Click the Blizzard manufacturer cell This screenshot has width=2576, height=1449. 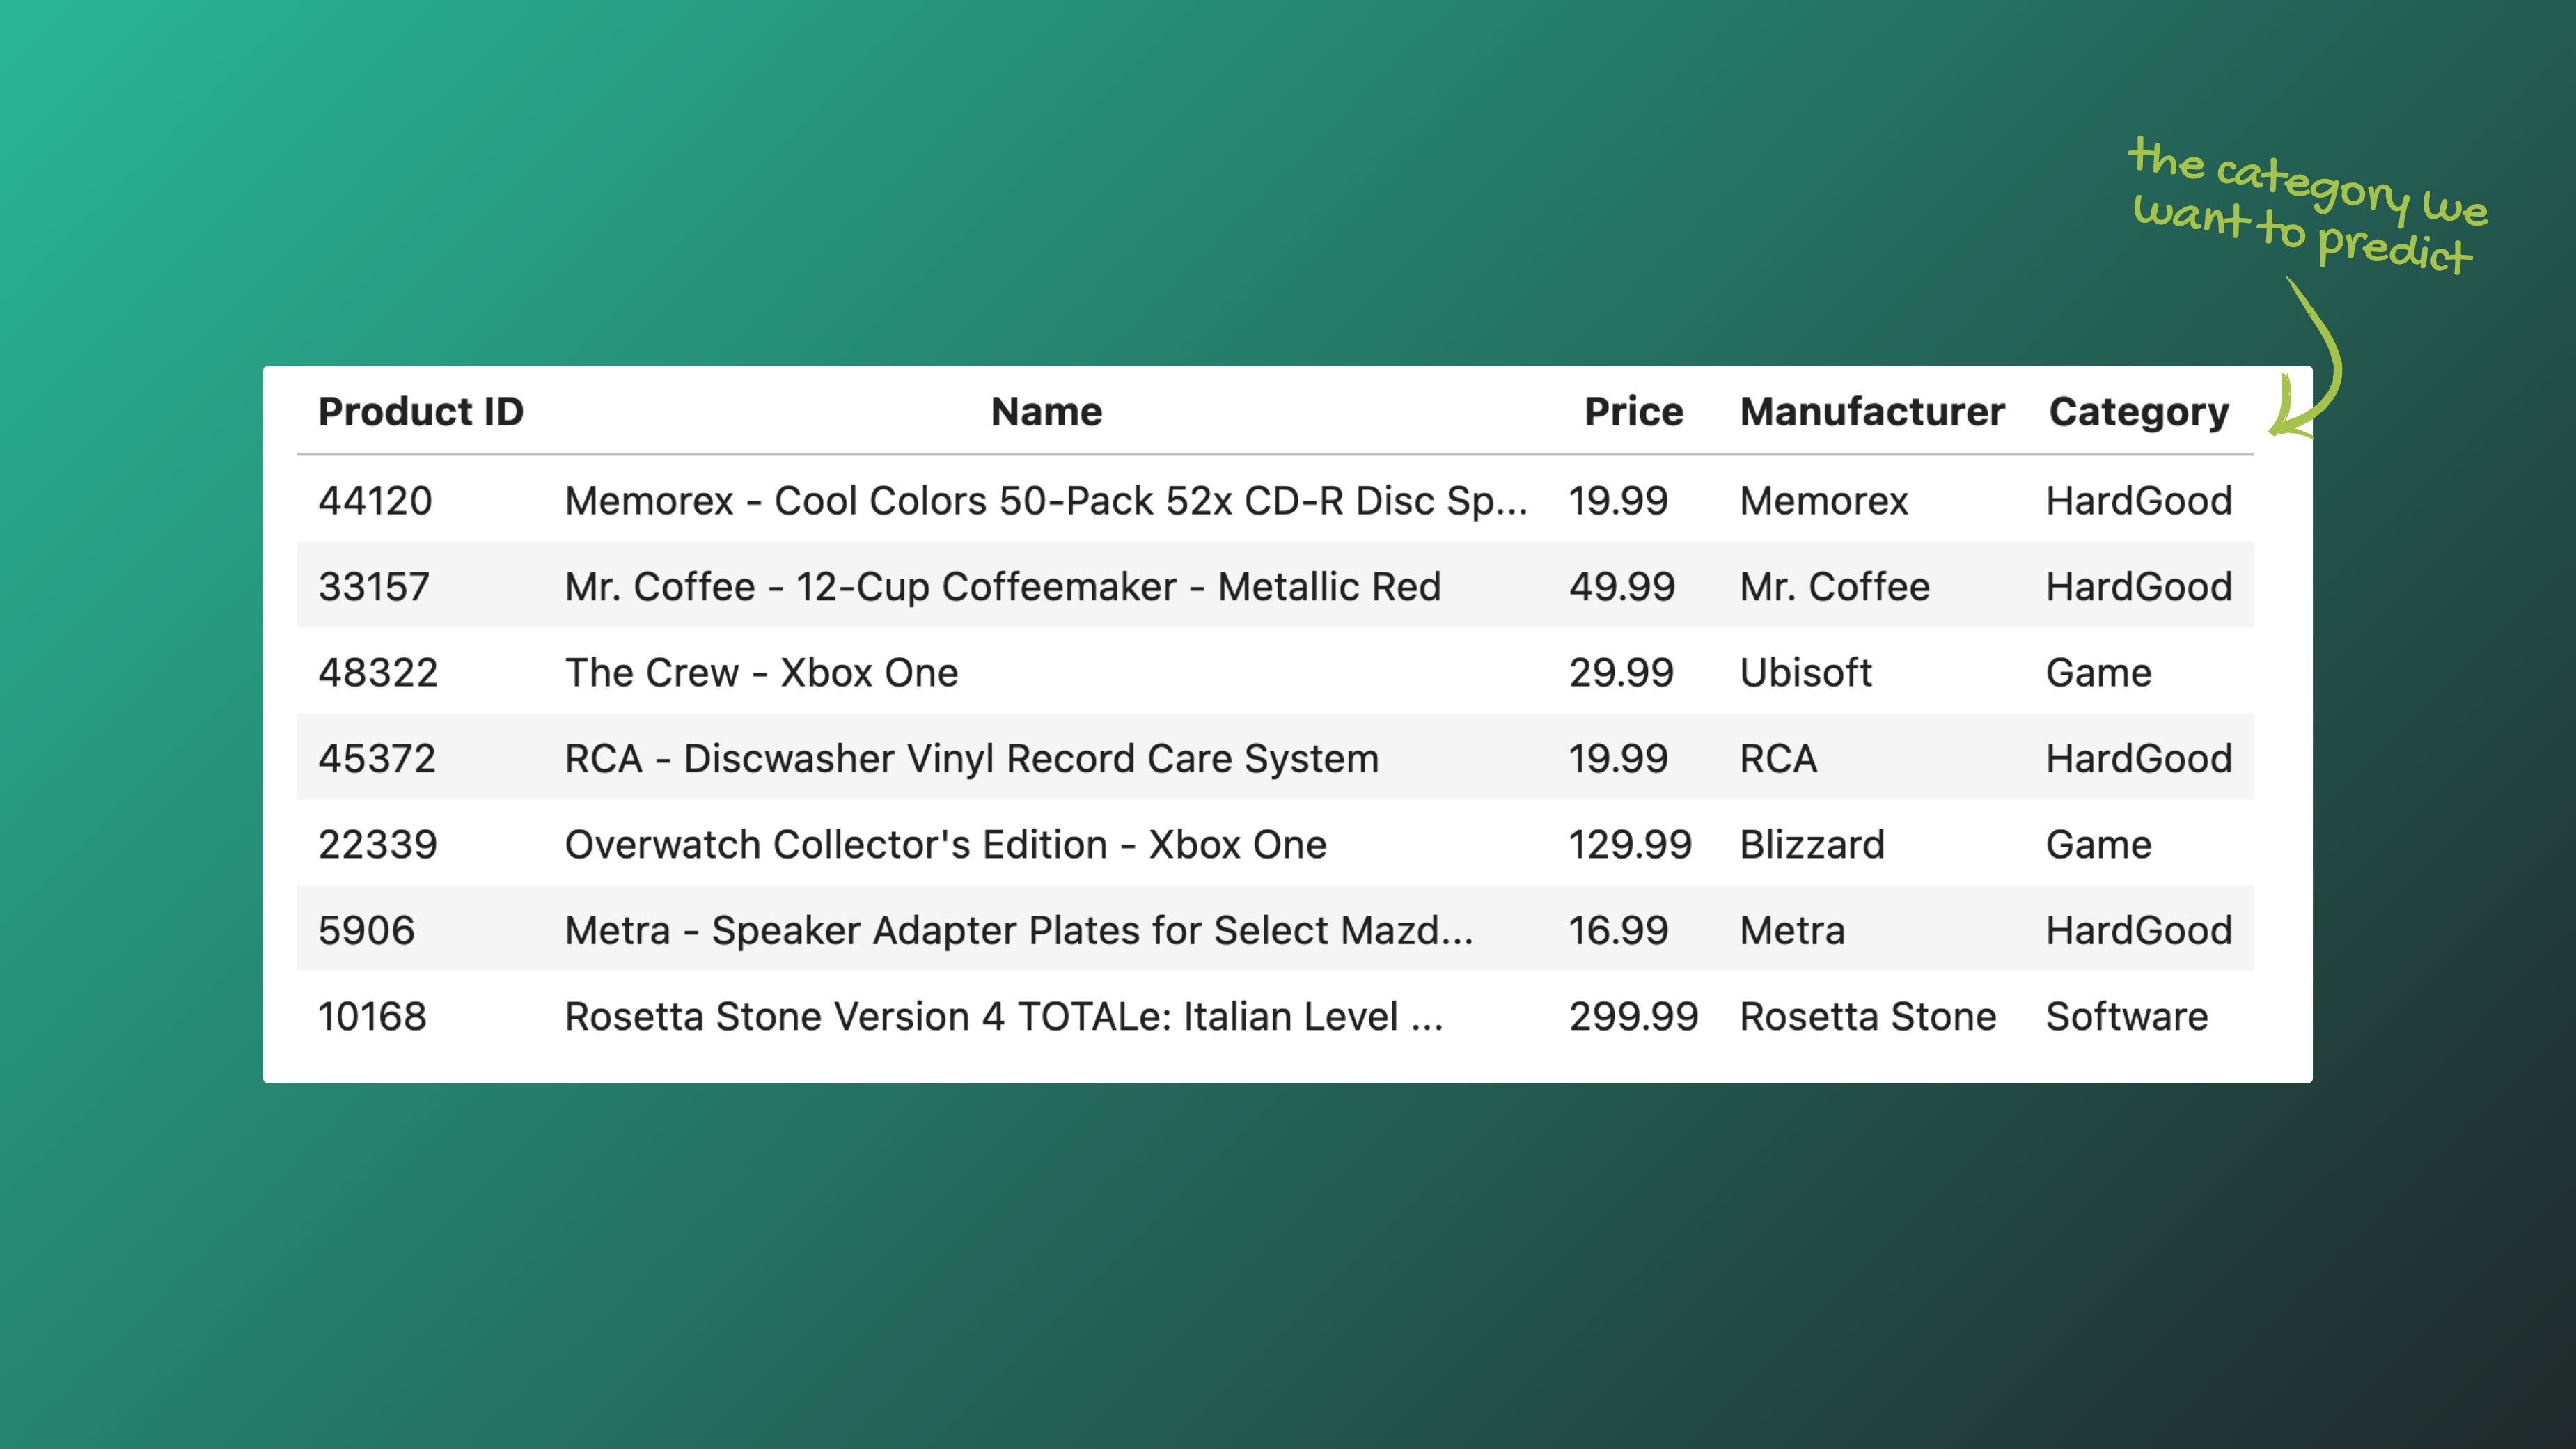point(1811,844)
